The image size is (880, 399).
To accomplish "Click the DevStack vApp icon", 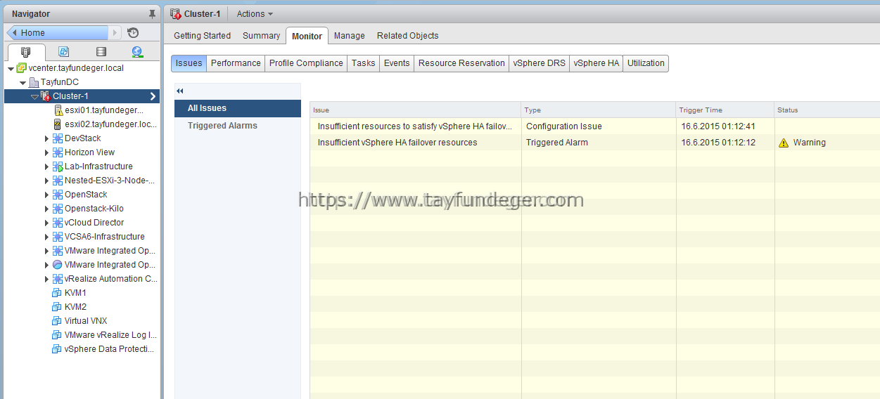I will pyautogui.click(x=58, y=138).
